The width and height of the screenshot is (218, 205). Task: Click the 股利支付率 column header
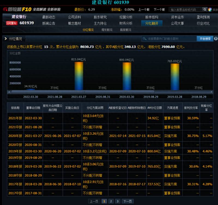point(191,108)
